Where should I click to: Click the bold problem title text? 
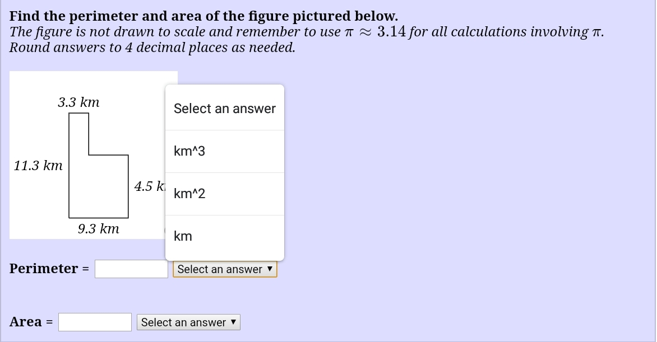point(203,16)
